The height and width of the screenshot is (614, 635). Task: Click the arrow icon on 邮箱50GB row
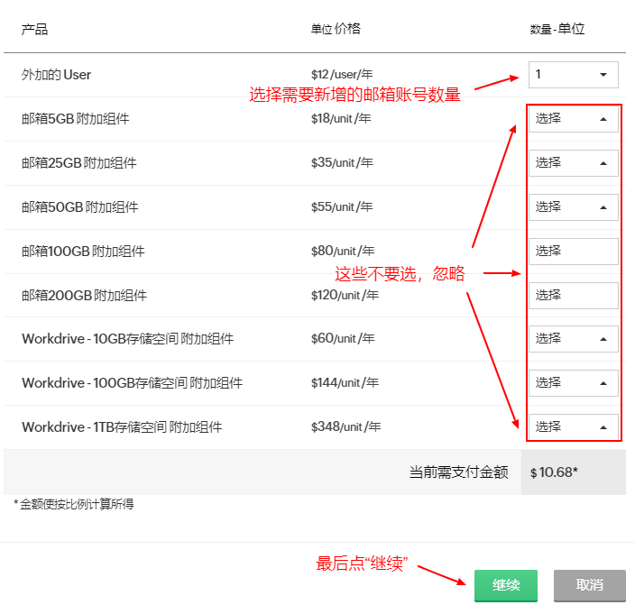pos(603,207)
